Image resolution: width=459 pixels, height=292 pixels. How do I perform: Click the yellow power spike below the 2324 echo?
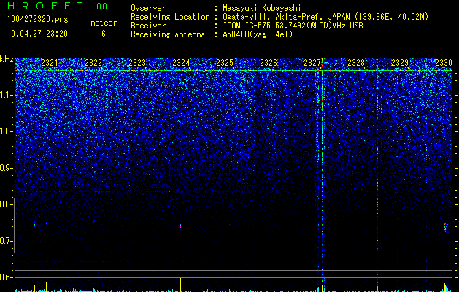(180, 285)
